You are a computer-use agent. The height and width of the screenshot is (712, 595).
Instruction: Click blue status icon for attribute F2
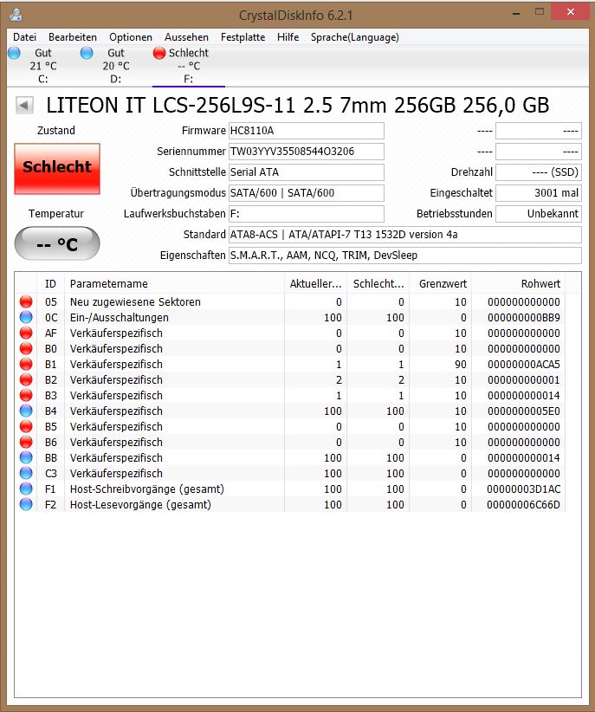[x=26, y=504]
